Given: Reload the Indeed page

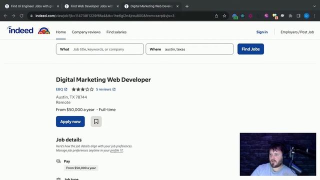Looking at the screenshot, I should (x=21, y=15).
